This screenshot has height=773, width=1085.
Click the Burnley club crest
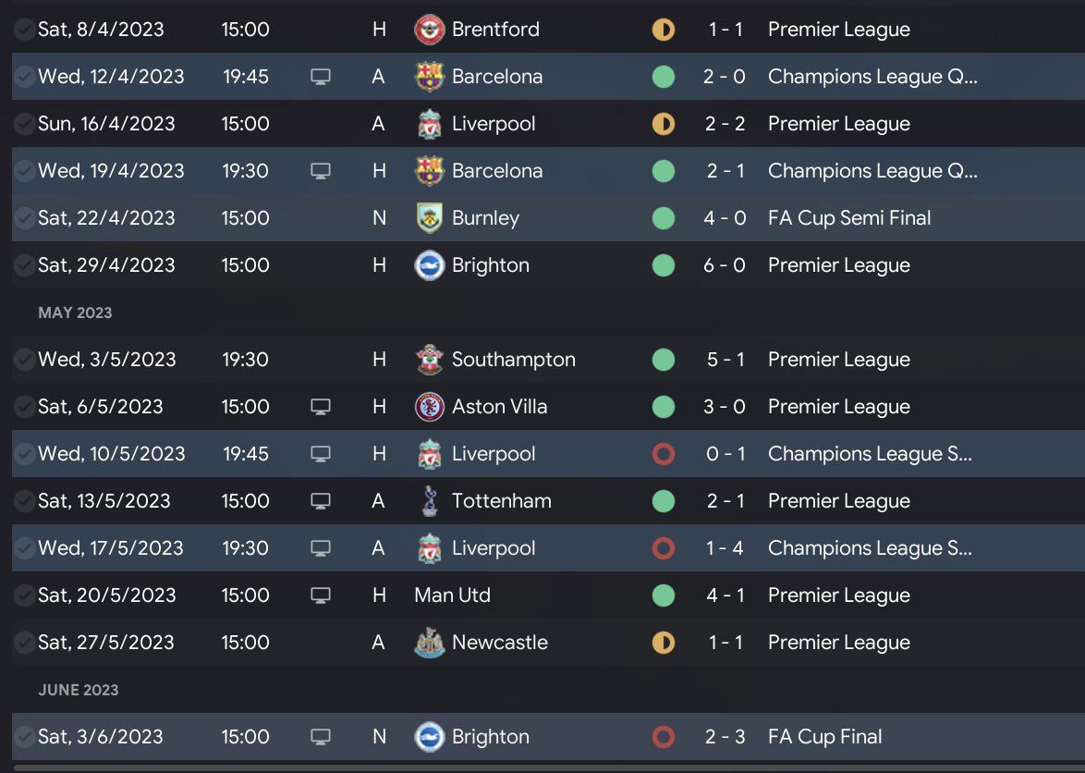coord(430,218)
